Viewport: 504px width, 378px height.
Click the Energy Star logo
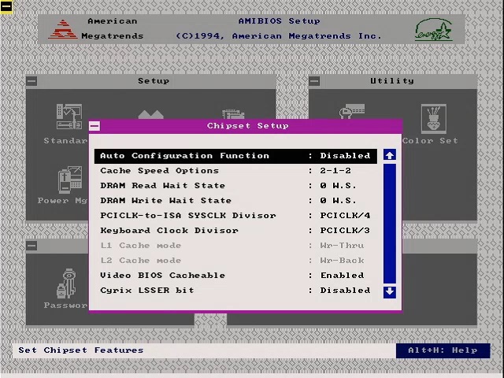click(434, 29)
